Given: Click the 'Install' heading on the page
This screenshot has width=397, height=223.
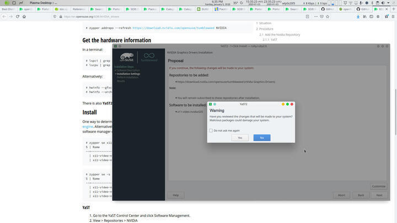Looking at the screenshot, I should pos(89,112).
